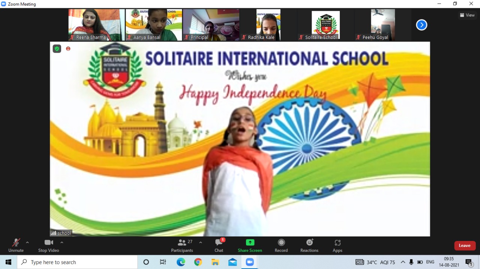Select Reena Sharma video thumbnail

click(x=96, y=25)
